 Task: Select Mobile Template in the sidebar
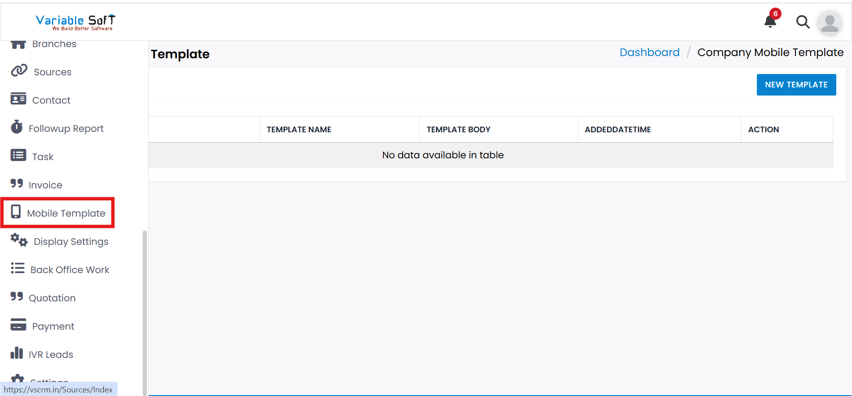[66, 213]
